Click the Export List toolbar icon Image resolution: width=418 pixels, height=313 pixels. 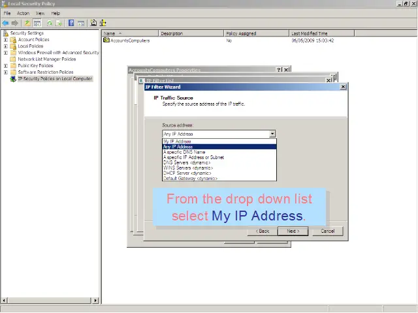click(x=59, y=23)
